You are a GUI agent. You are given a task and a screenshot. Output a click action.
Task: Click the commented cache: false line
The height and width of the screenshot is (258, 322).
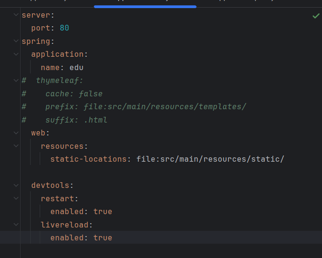pyautogui.click(x=74, y=94)
